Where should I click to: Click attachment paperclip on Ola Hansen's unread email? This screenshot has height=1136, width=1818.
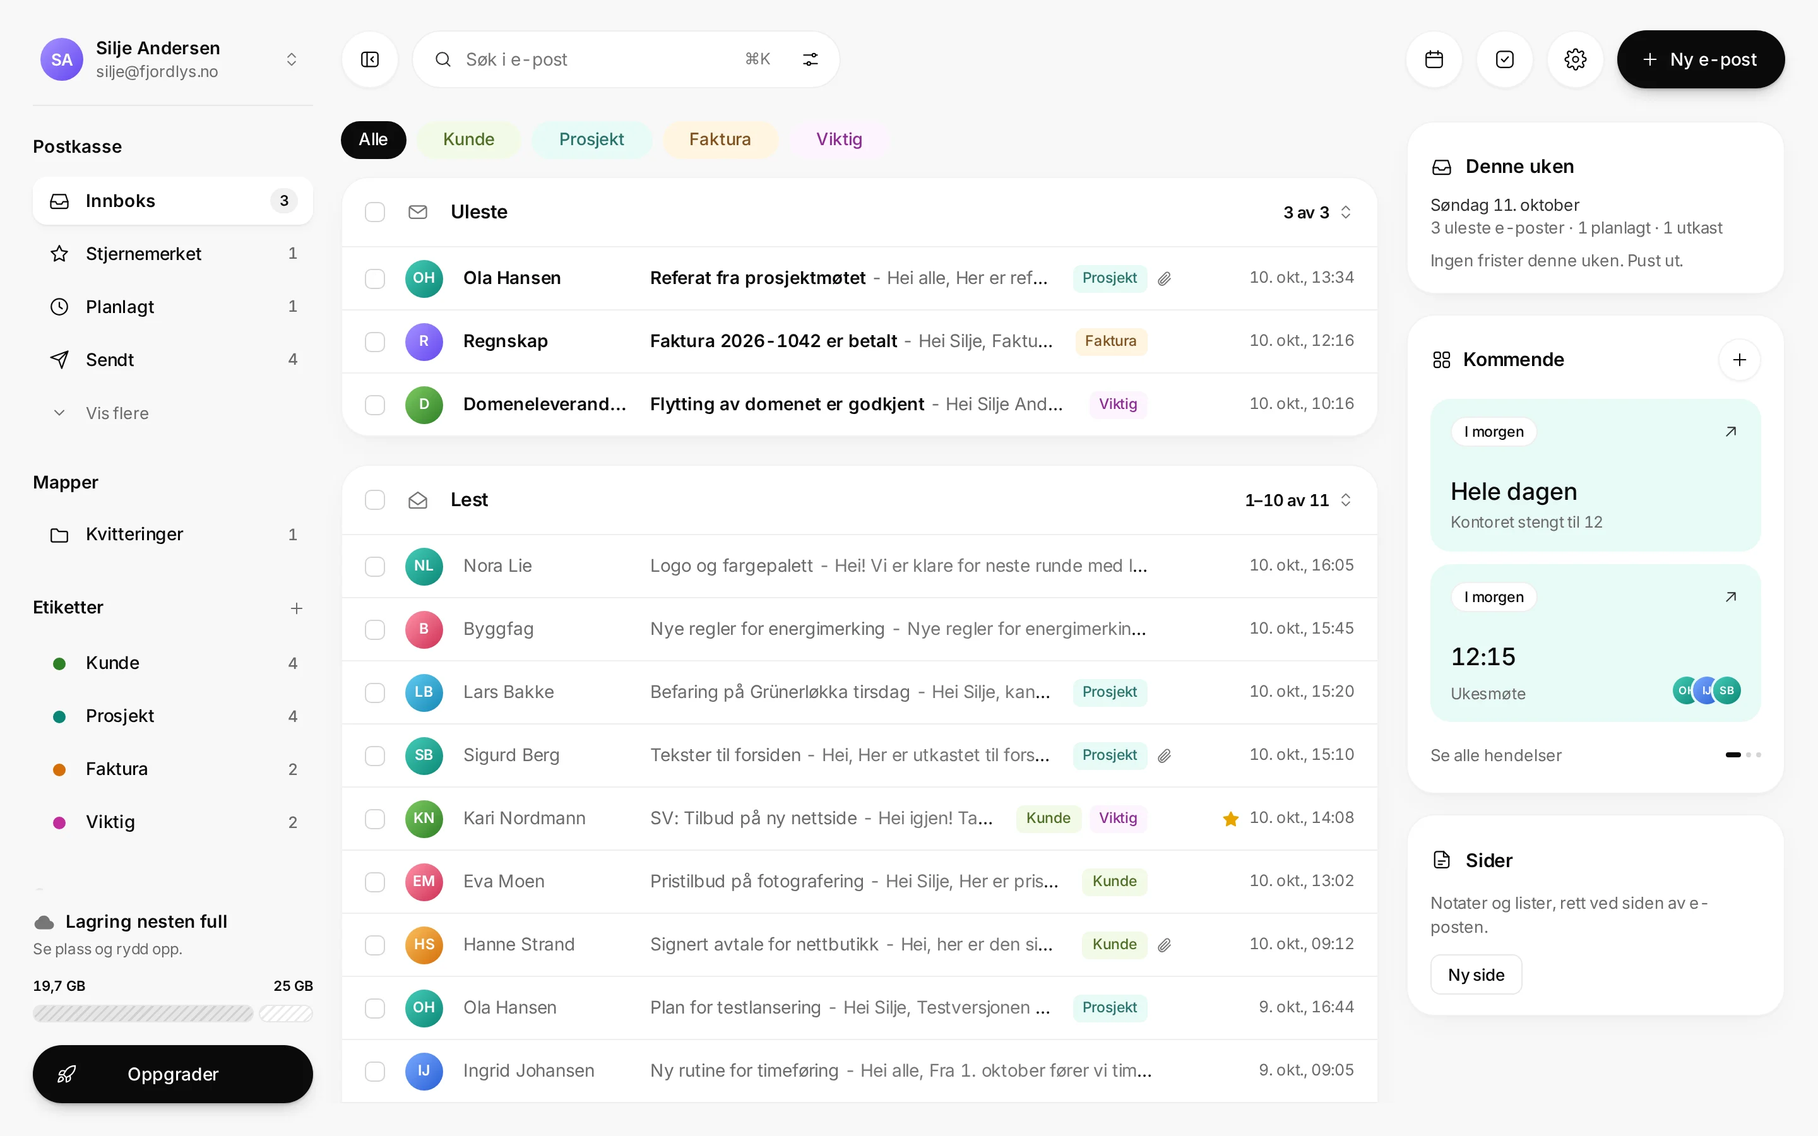(x=1163, y=279)
